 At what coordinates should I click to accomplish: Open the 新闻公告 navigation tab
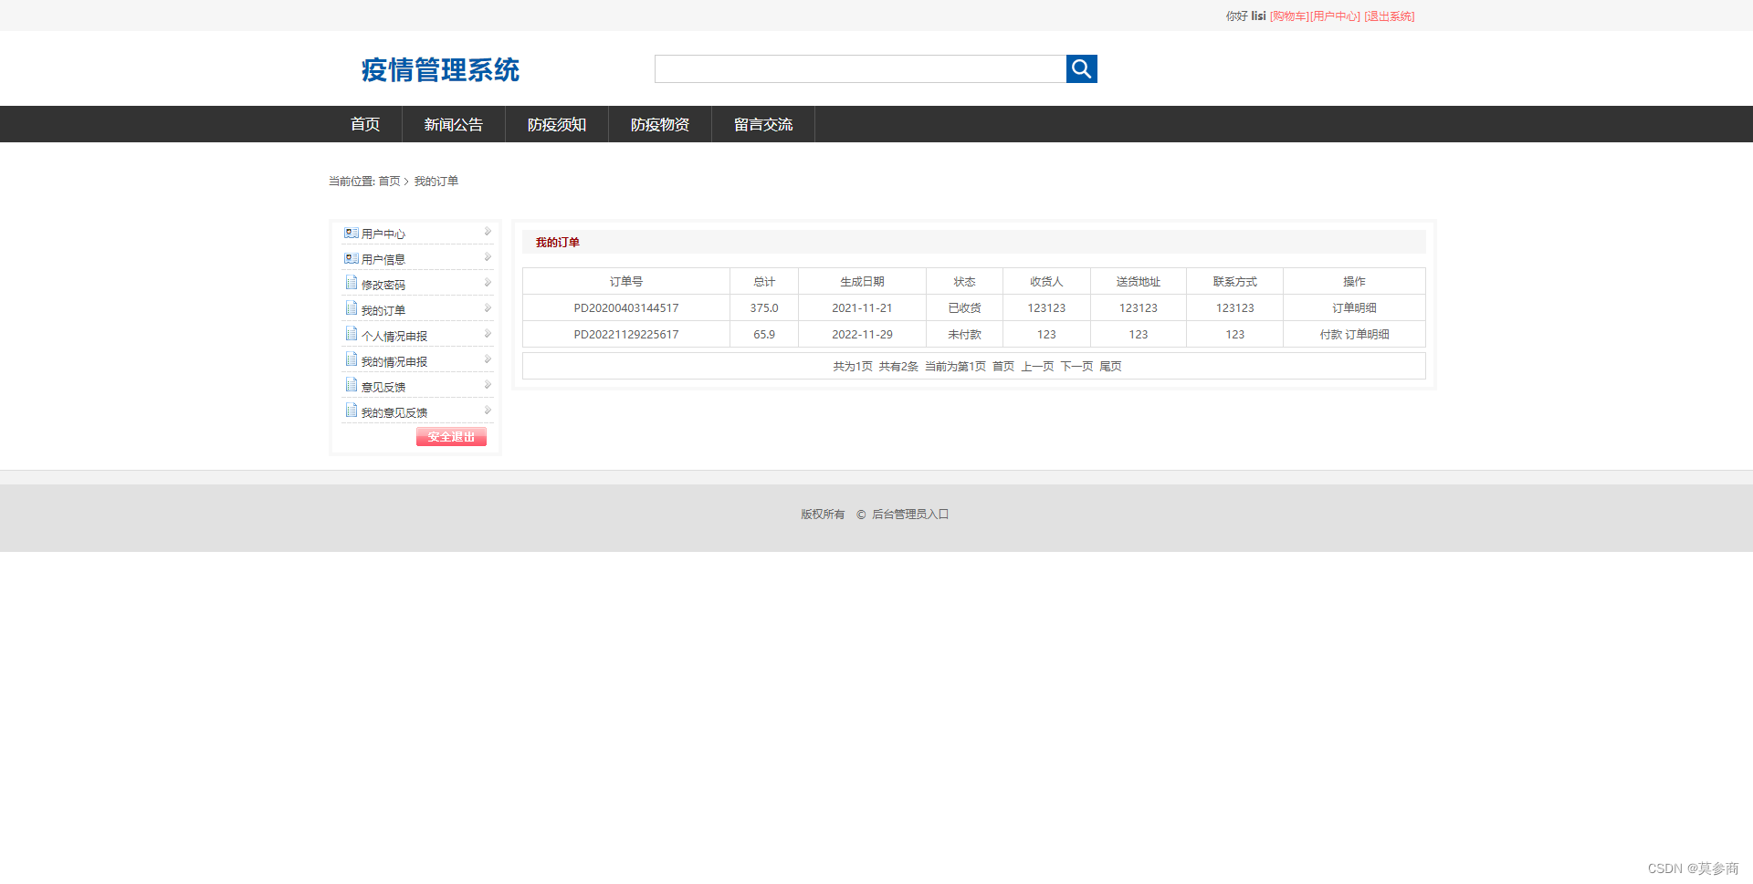[x=454, y=124]
